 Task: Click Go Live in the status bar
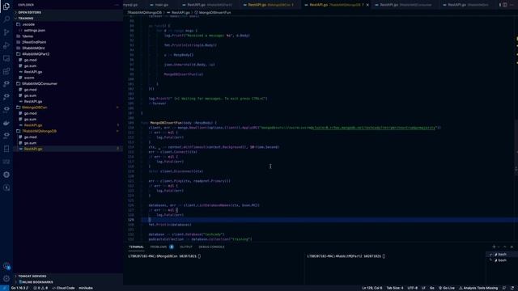pyautogui.click(x=447, y=288)
